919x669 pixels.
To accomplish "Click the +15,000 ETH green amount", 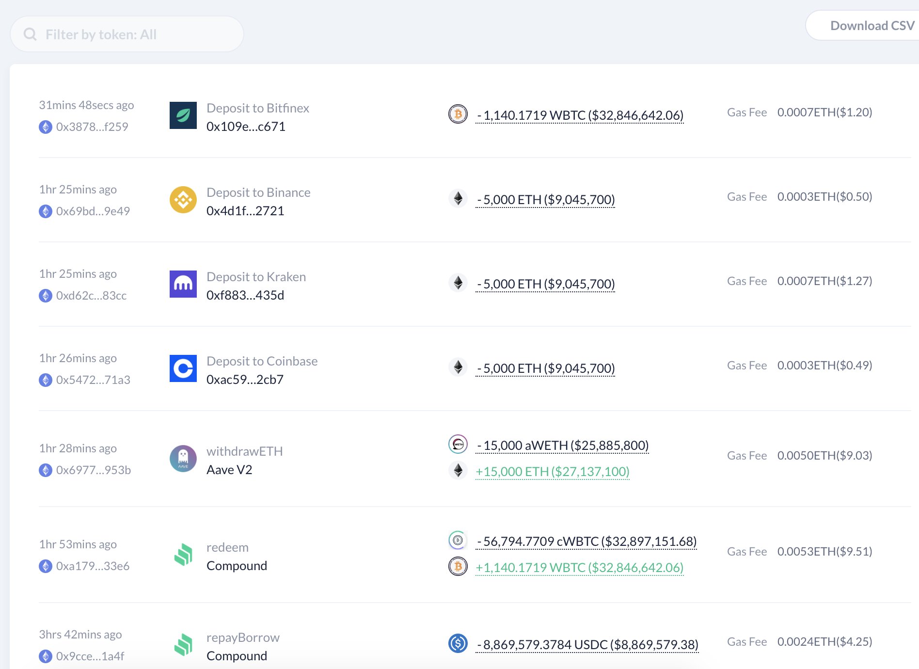I will (x=553, y=471).
